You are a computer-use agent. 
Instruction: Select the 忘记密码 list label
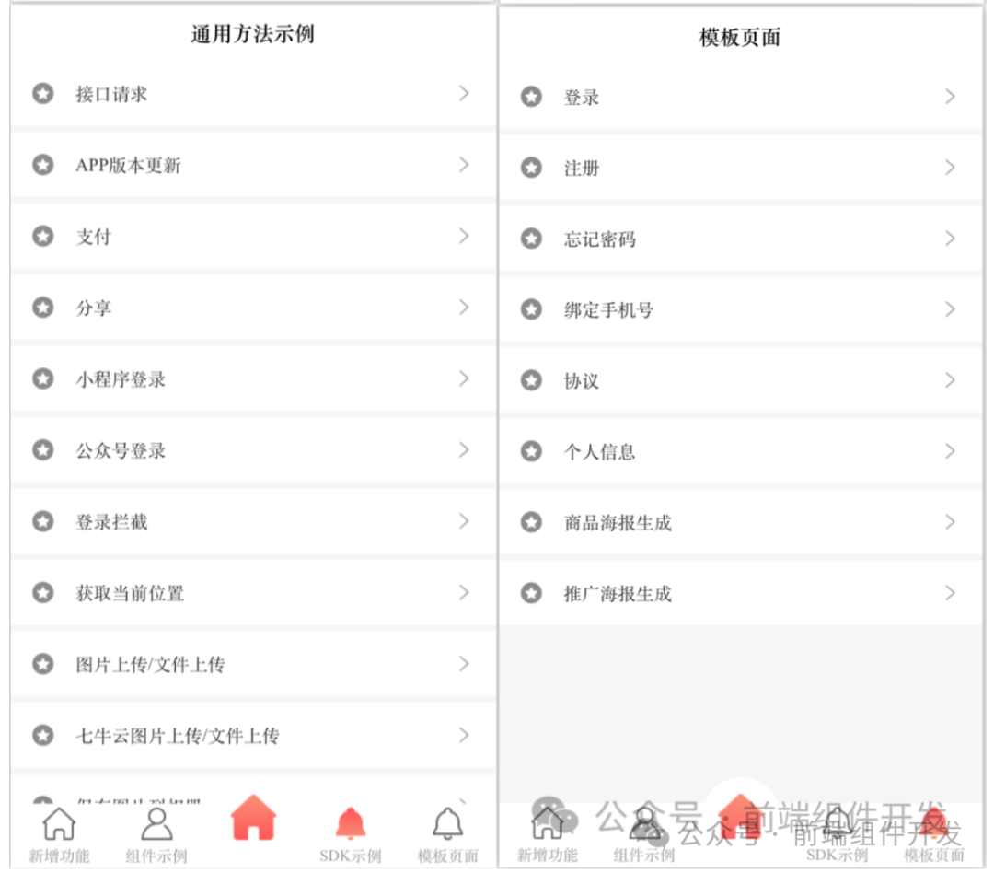tap(600, 239)
